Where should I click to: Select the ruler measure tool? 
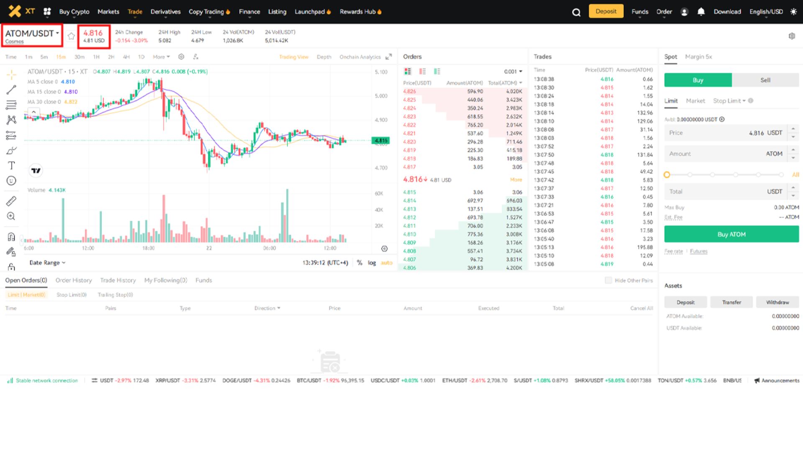11,201
